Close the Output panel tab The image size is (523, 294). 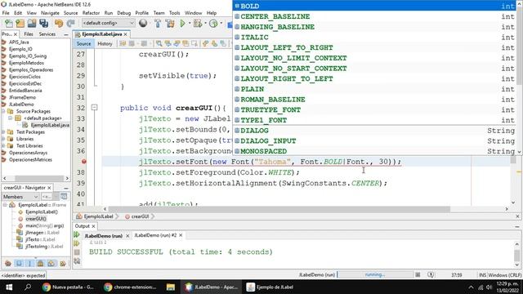93,226
